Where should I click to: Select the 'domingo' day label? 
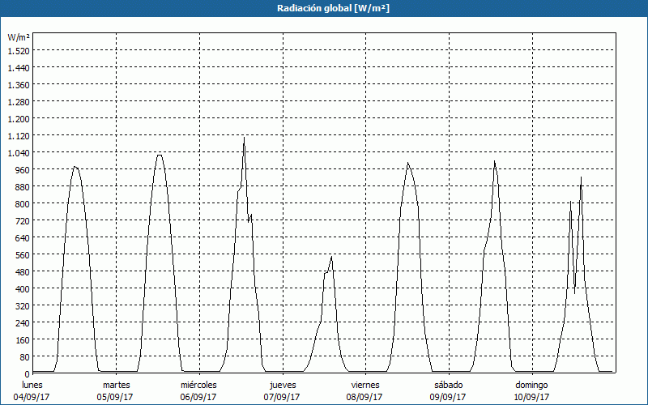(531, 385)
